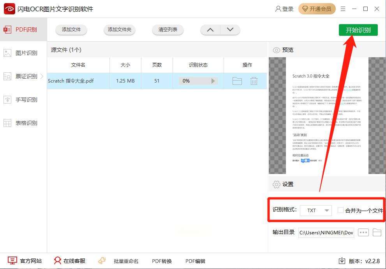Click the three-dot browse output path button
The height and width of the screenshot is (269, 386).
(x=363, y=232)
